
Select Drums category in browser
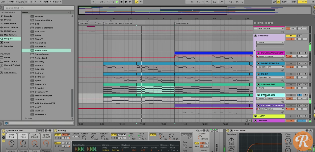[x=7, y=20]
